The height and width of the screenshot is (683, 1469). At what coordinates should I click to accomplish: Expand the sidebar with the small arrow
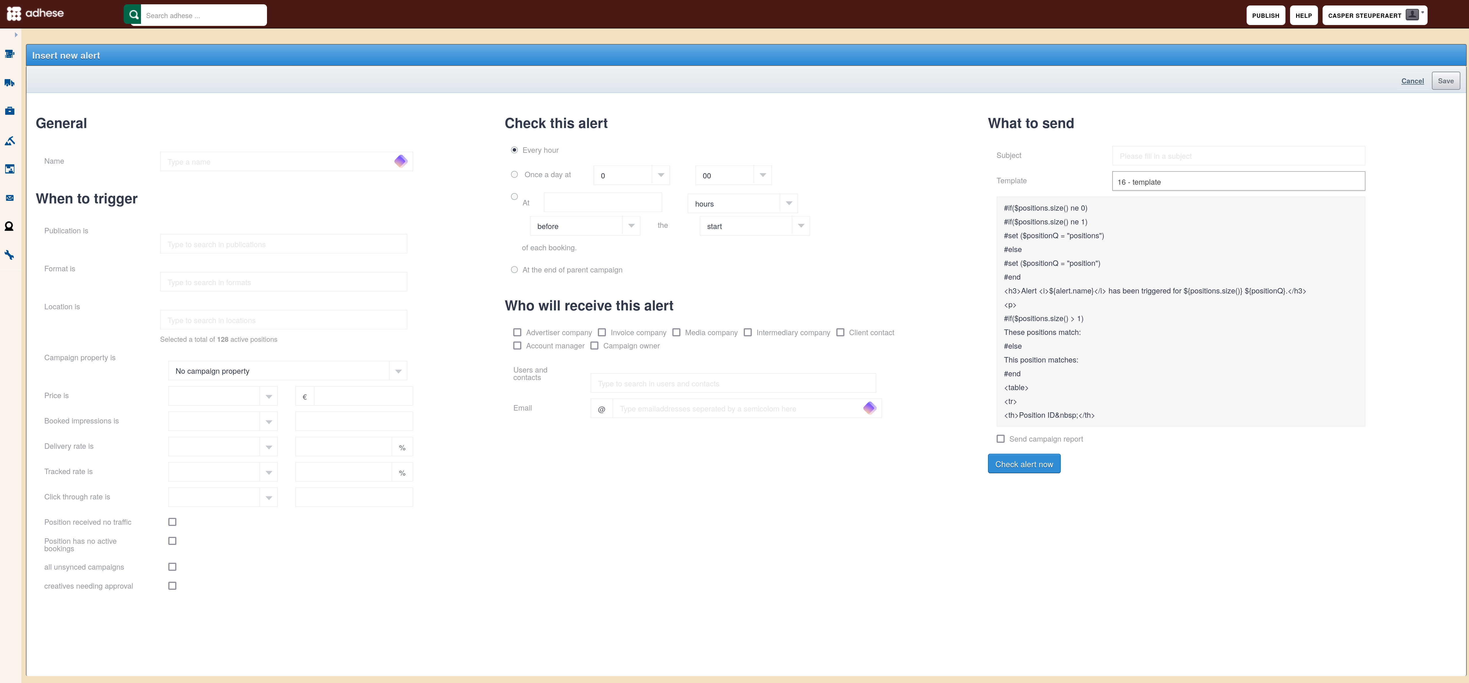(16, 35)
